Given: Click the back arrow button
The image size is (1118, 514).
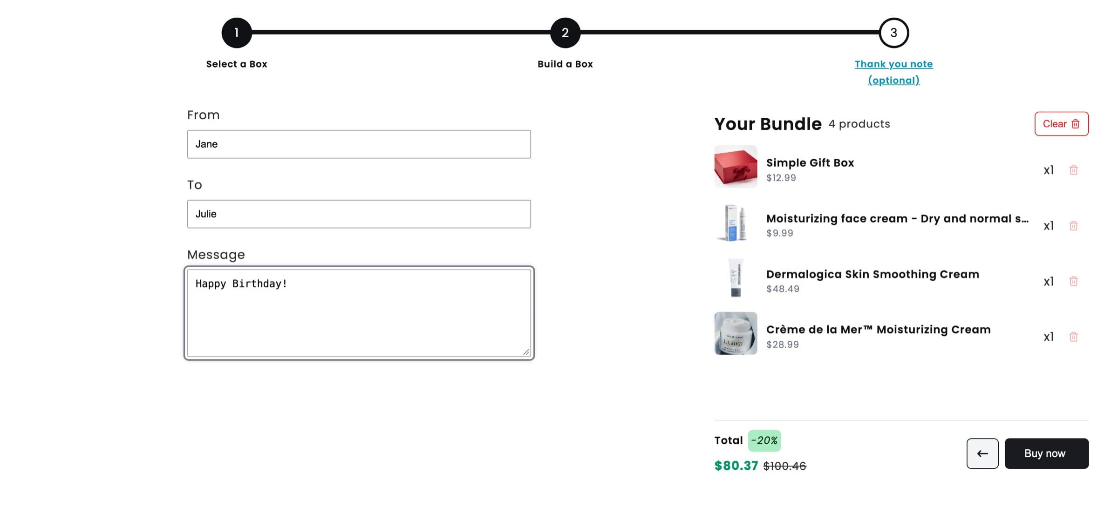Looking at the screenshot, I should pos(982,453).
